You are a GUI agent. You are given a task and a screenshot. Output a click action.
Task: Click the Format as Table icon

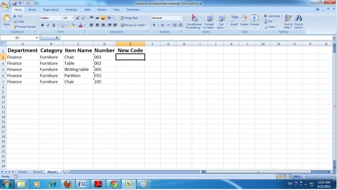tap(209, 21)
